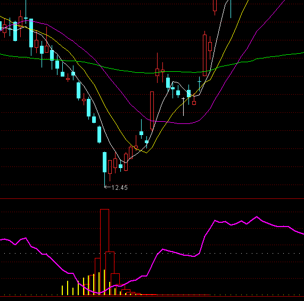
Task: Click the magenta indicator line's lowest trough
Action: [98, 292]
